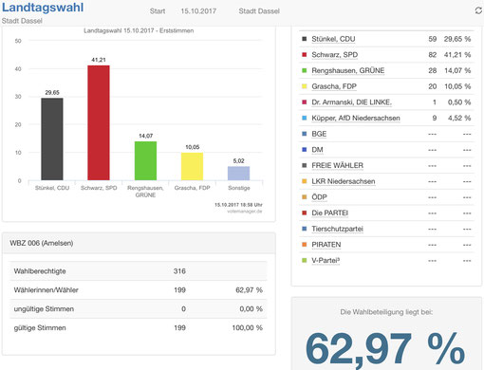Screen dimensions: 484x370
Task: Select the 15.10.2017 breadcrumb item
Action: (198, 11)
